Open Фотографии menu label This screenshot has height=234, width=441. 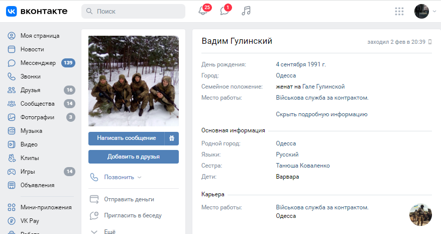[37, 117]
